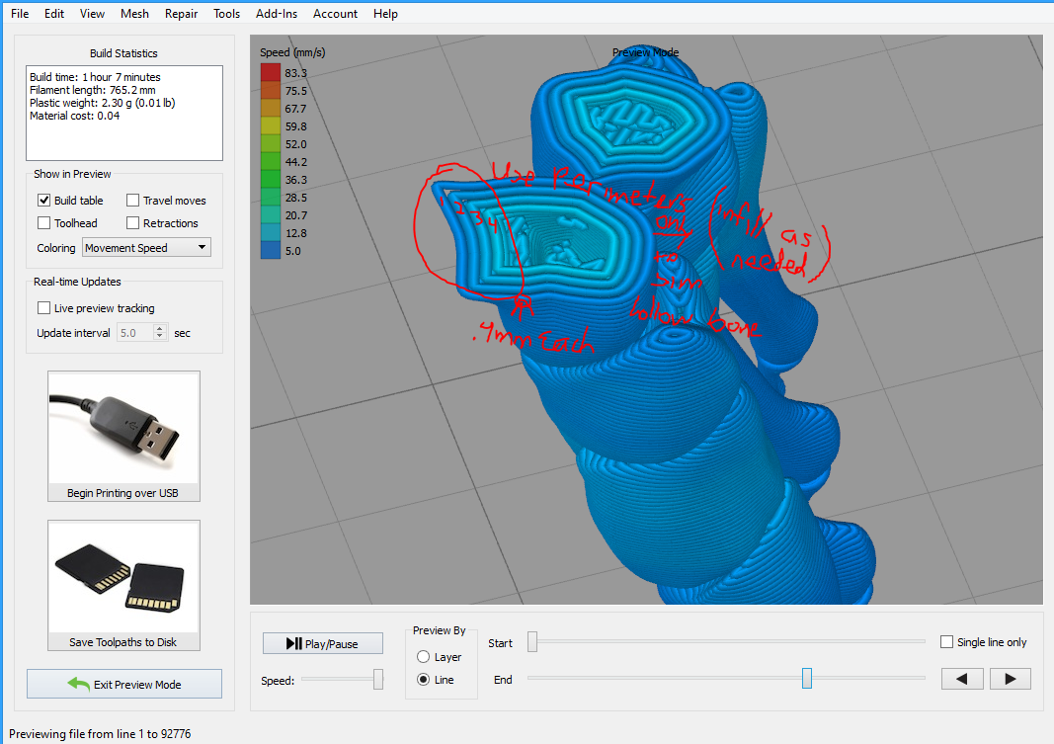Turn on Live preview tracking
The image size is (1054, 744).
(x=44, y=308)
